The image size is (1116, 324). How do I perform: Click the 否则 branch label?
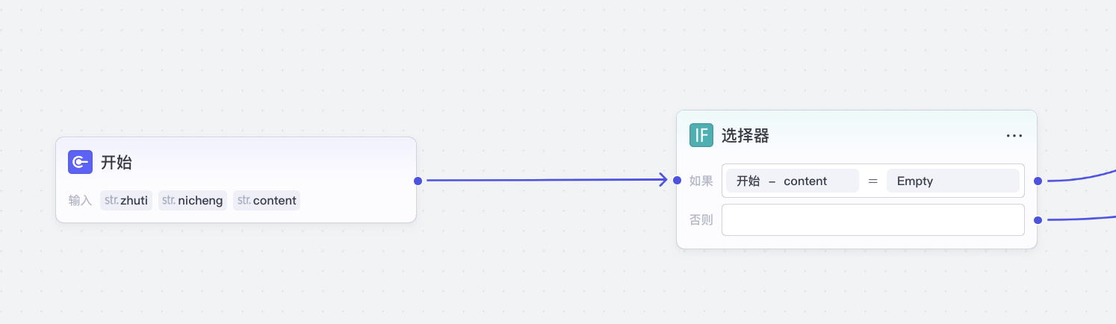coord(701,219)
